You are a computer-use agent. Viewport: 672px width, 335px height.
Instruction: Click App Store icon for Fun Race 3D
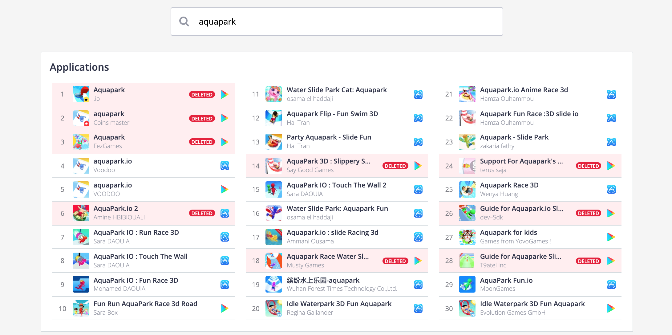pyautogui.click(x=225, y=285)
